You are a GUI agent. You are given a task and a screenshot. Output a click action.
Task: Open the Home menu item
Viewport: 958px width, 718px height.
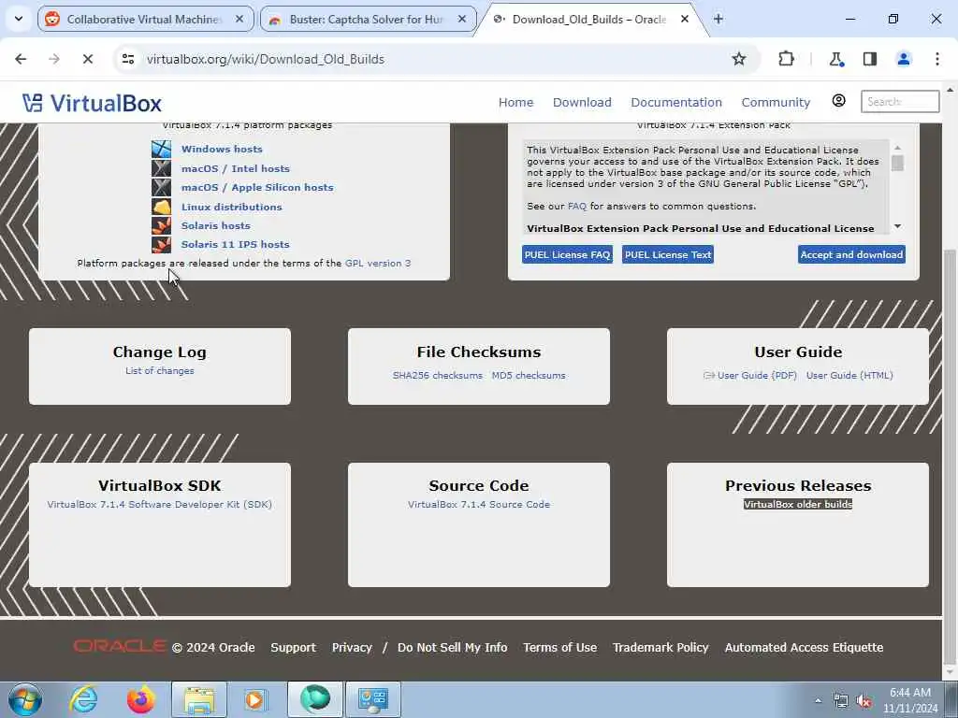click(515, 102)
